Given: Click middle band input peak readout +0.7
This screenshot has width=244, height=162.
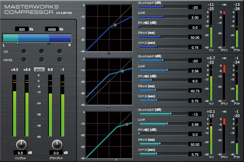Looking at the screenshot, I should tap(211, 58).
